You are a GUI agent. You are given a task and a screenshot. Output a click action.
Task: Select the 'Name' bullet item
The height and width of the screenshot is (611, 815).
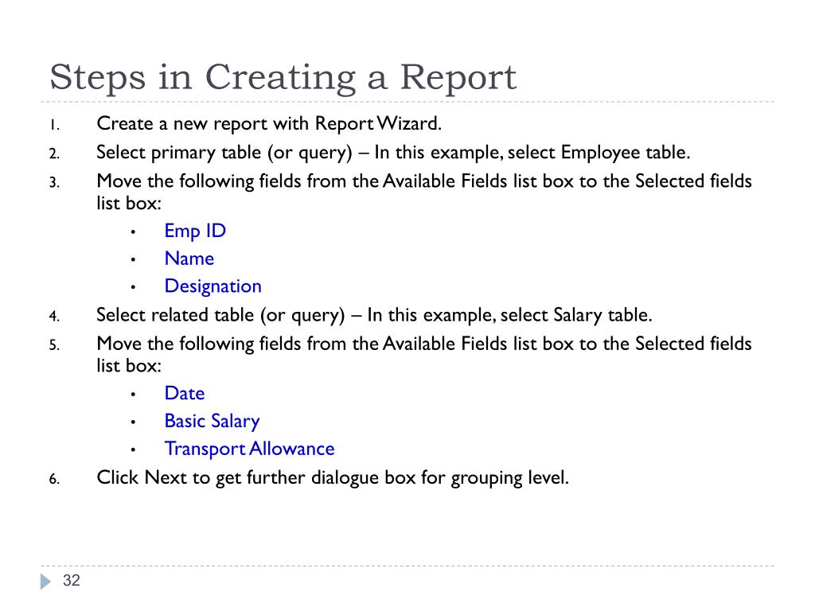(x=189, y=259)
